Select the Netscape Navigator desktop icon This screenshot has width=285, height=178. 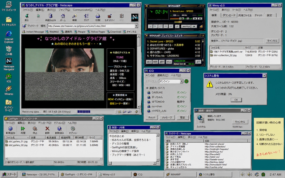pos(9,61)
